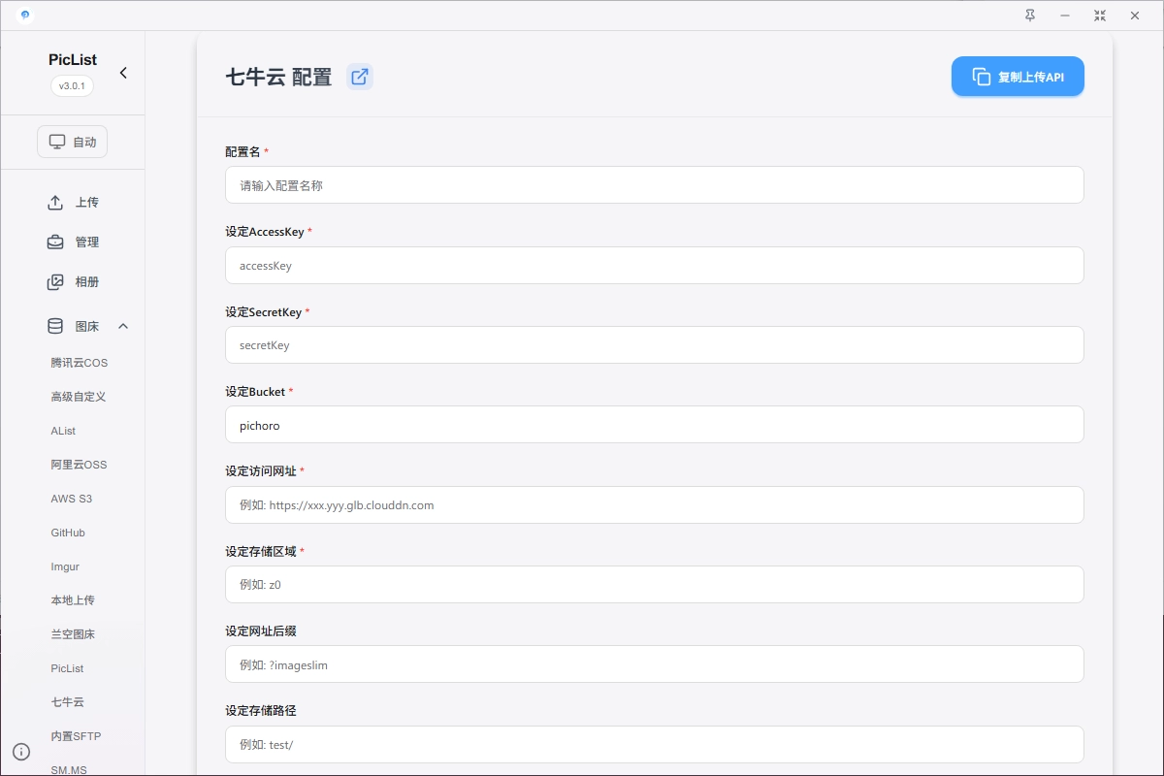1164x776 pixels.
Task: Click the monitor icon in 自动 button
Action: click(x=57, y=142)
